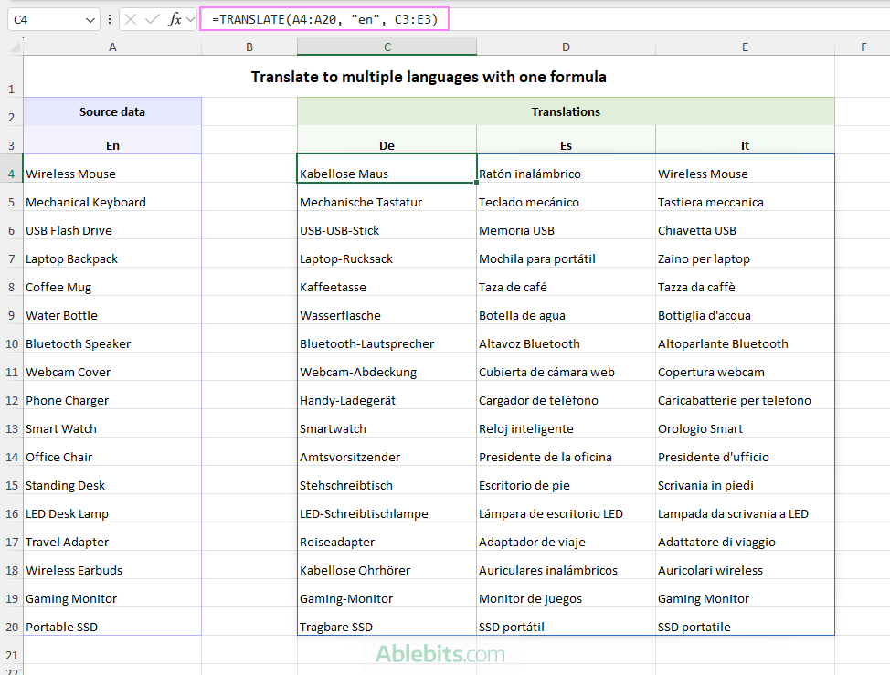This screenshot has width=890, height=675.
Task: Select the 'Bluetooth-Lautsprecher' cell
Action: coord(387,339)
